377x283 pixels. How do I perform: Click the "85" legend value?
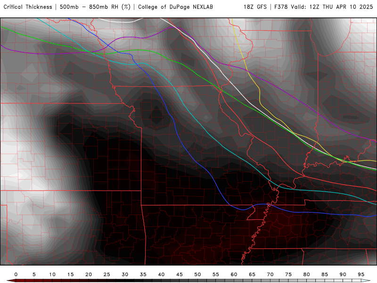pyautogui.click(x=325, y=275)
